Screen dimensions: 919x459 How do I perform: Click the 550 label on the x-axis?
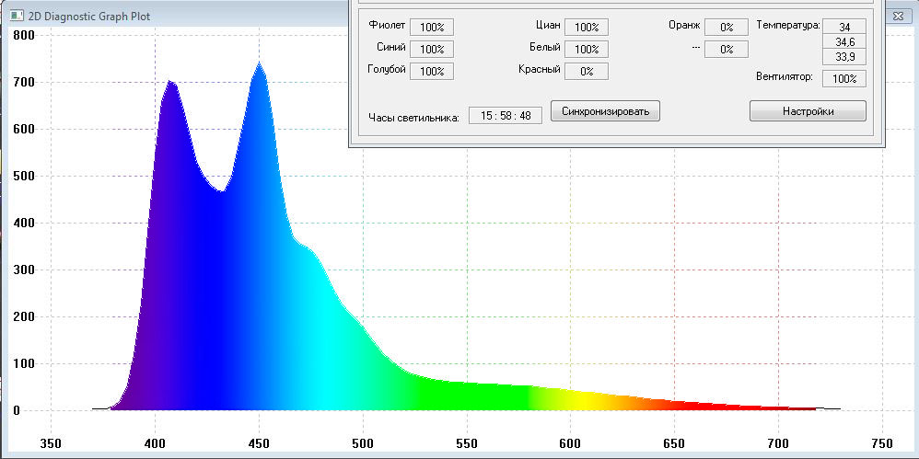coord(467,442)
